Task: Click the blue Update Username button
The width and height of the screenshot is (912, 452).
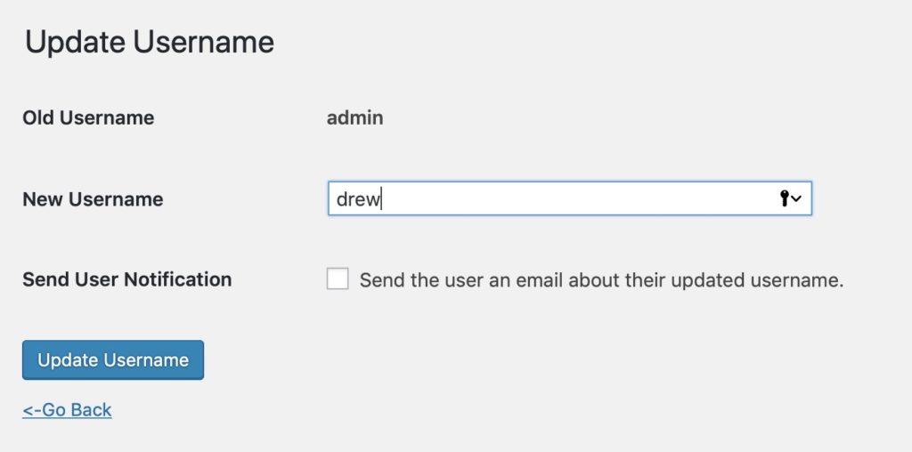Action: pyautogui.click(x=113, y=360)
